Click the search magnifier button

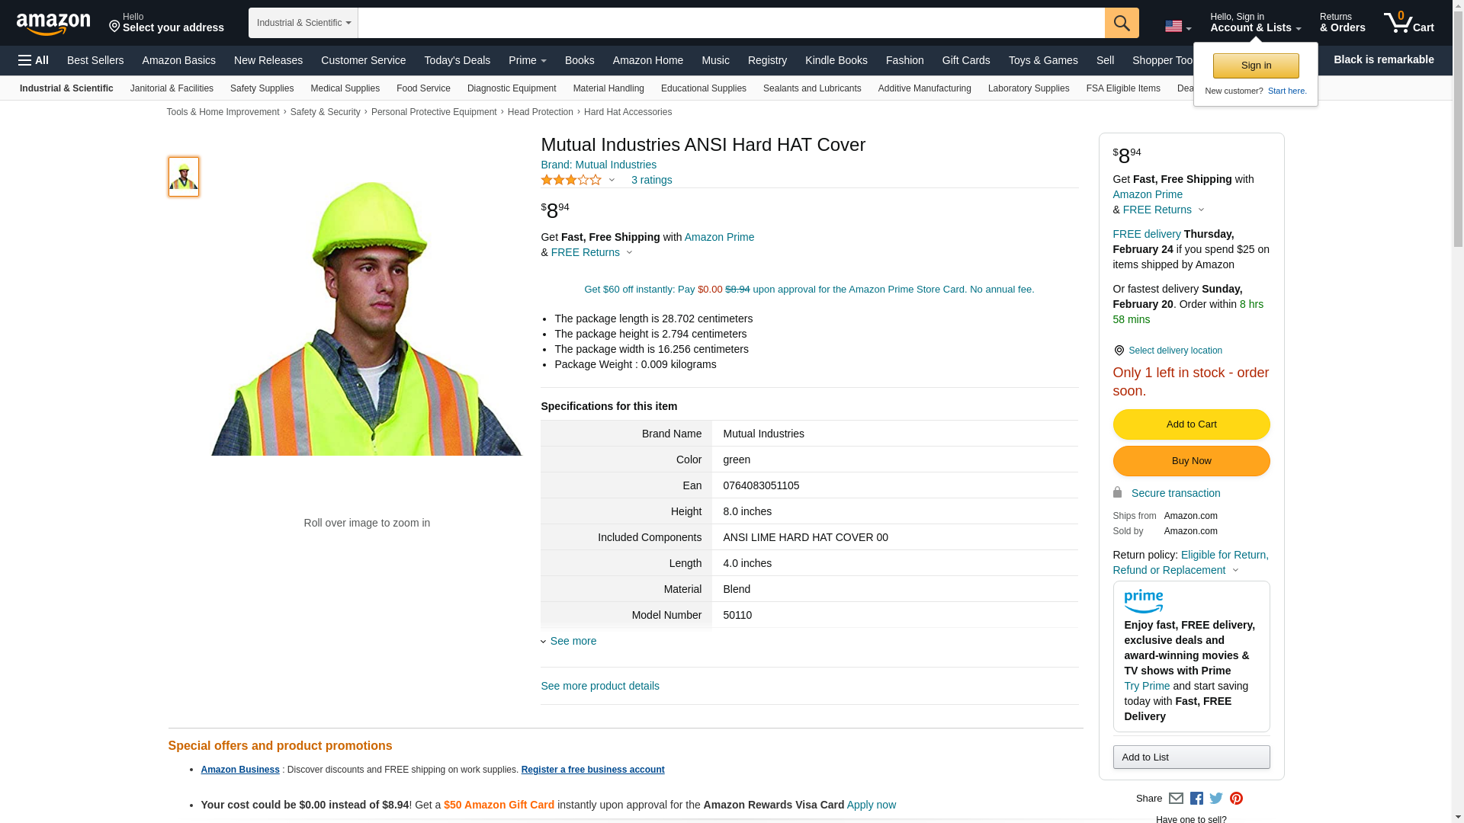(x=1122, y=23)
